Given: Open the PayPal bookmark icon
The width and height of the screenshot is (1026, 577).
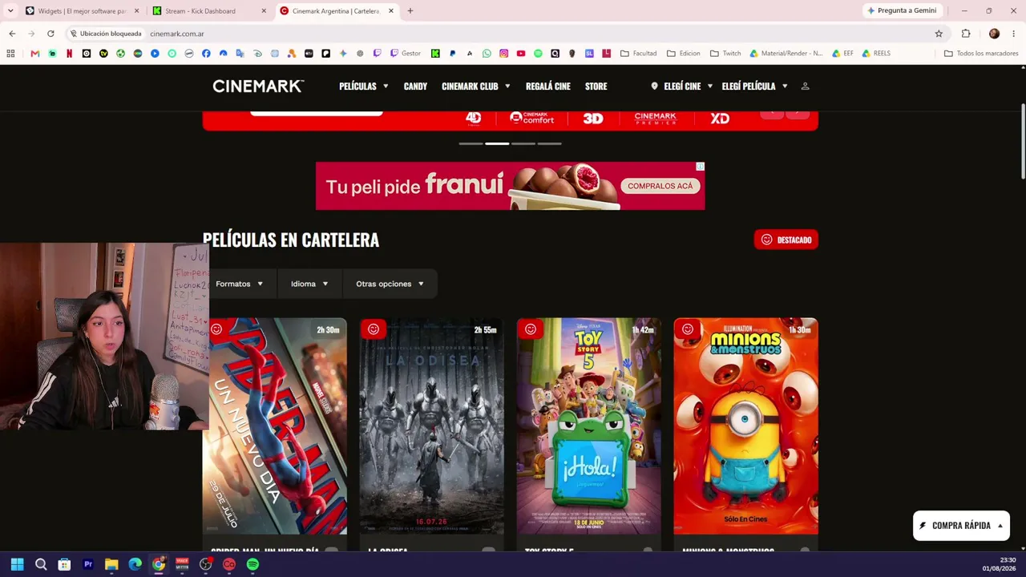Looking at the screenshot, I should point(452,54).
